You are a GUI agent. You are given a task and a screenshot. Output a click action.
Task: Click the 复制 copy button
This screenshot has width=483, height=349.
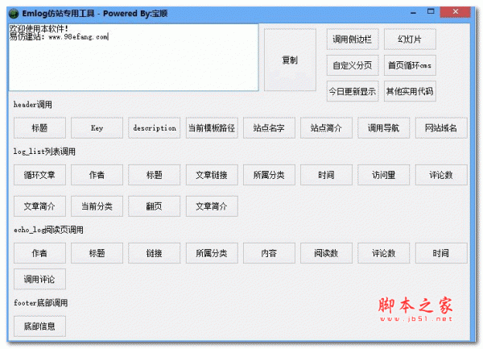[290, 60]
